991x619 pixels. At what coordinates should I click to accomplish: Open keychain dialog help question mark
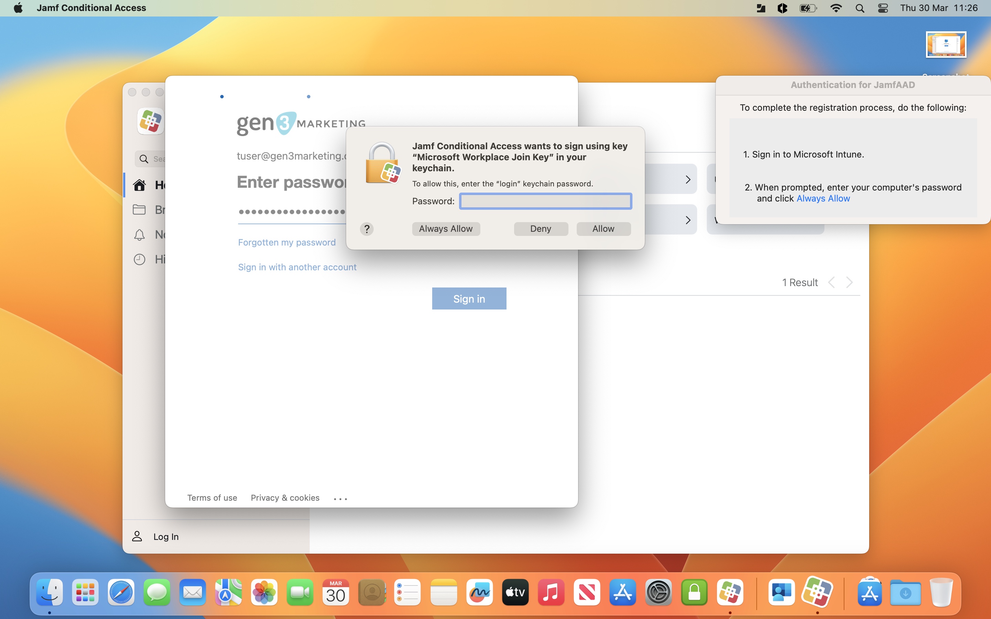(366, 229)
